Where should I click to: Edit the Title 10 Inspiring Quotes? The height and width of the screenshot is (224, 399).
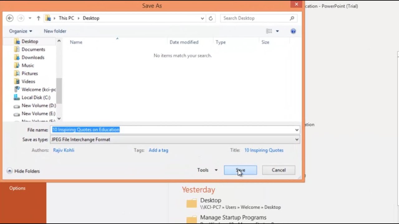pos(264,150)
